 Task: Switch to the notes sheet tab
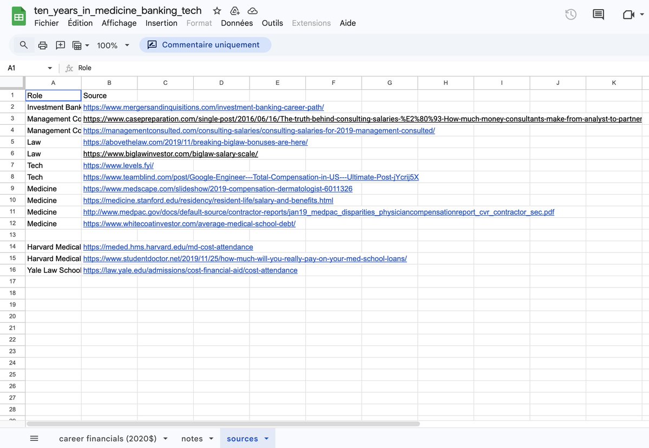192,438
